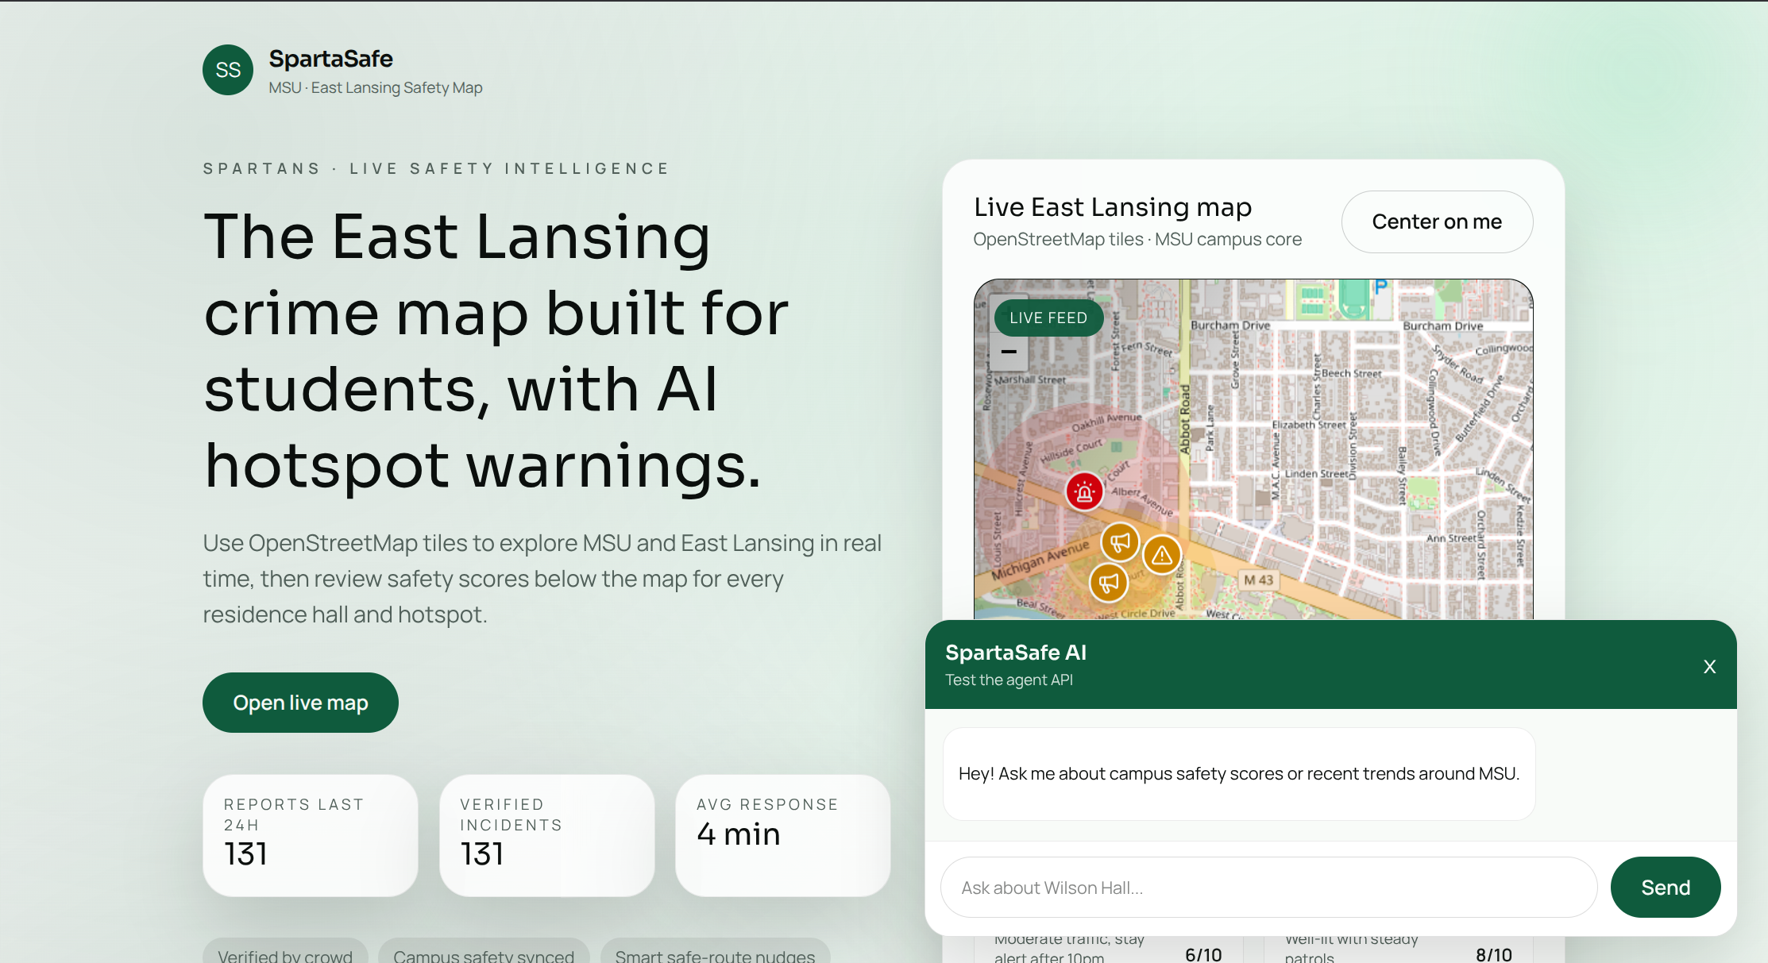Open the Avg Response stat card

coord(782,835)
